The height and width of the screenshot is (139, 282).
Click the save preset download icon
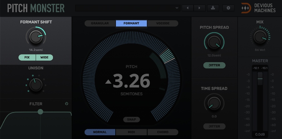[213, 8]
